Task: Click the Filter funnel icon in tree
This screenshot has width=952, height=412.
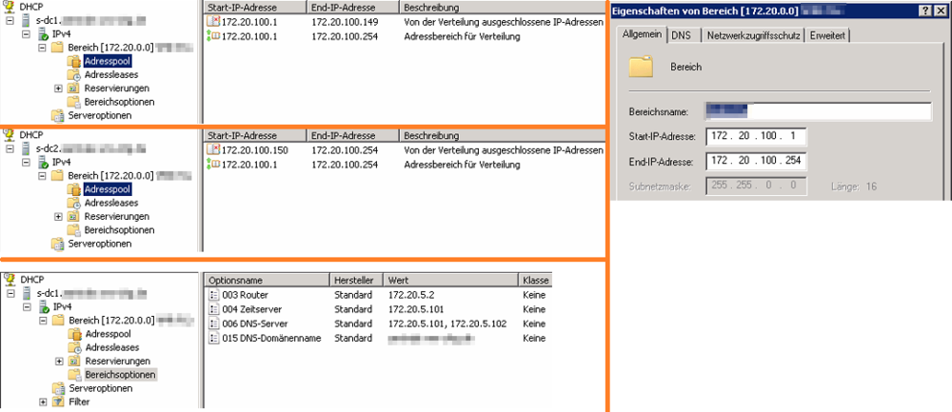Action: 59,402
